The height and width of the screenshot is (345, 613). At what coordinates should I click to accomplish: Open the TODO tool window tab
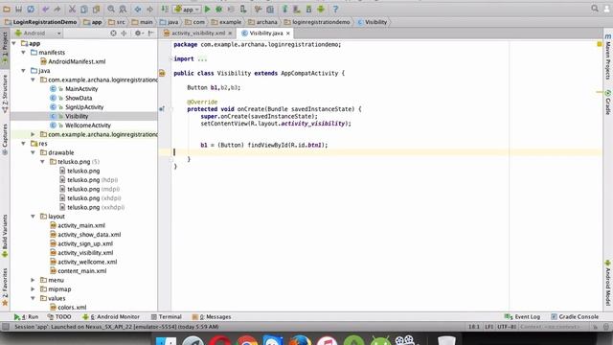point(59,317)
